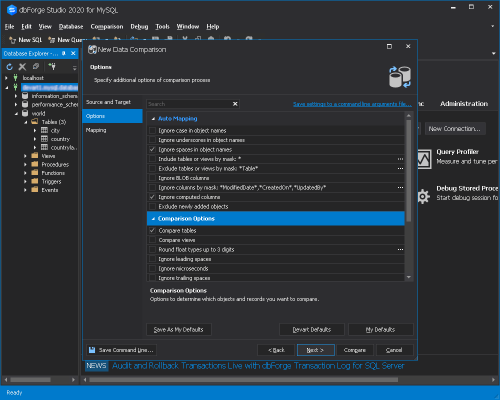This screenshot has width=500, height=400.
Task: Open ellipsis for Ignore columns by mask
Action: point(400,187)
